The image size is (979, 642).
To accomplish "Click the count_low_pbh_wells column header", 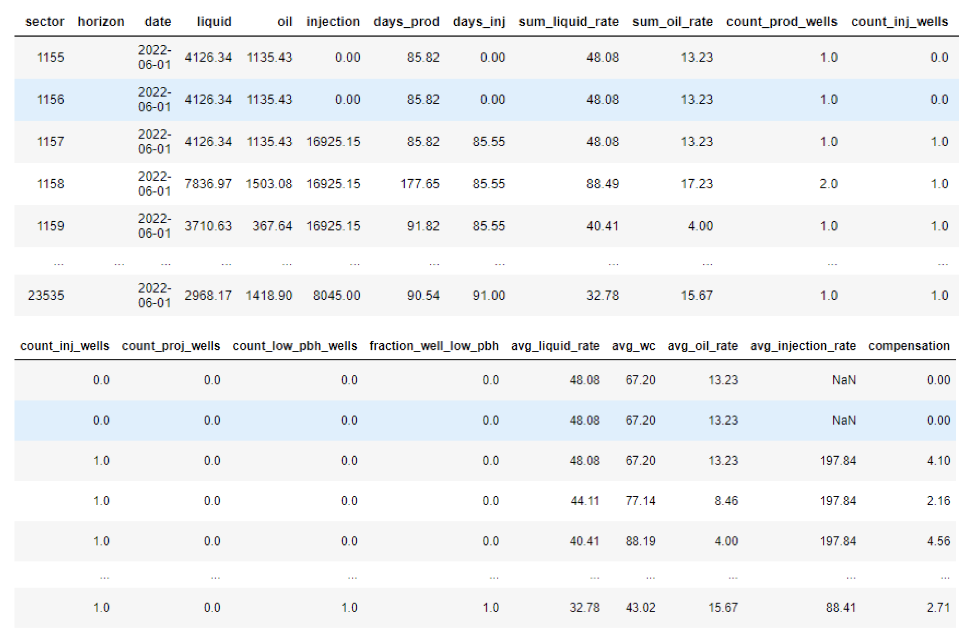I will point(294,346).
